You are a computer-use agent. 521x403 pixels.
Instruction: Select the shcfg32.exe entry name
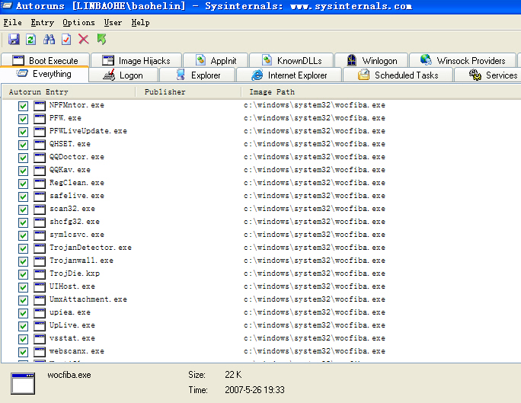[x=75, y=222]
